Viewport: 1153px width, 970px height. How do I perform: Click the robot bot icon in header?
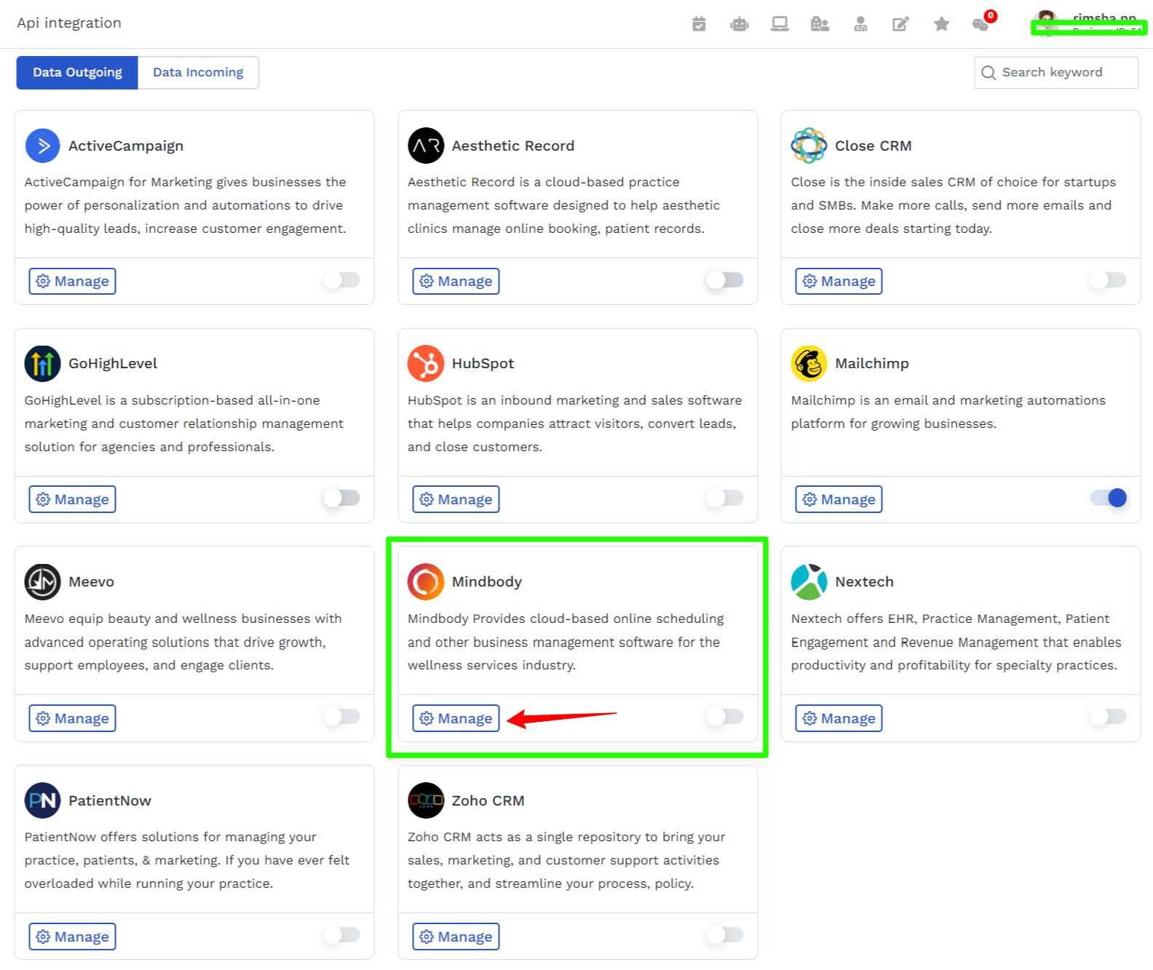740,24
